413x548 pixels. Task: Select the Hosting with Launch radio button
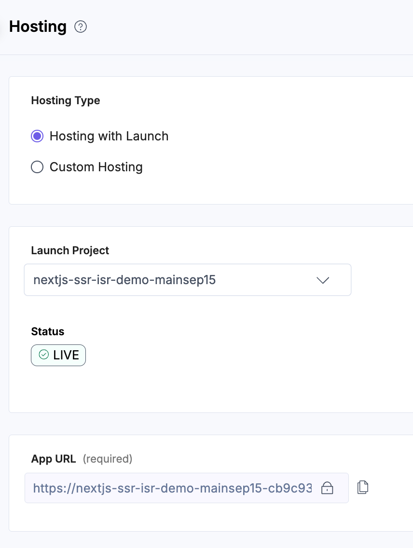coord(37,136)
